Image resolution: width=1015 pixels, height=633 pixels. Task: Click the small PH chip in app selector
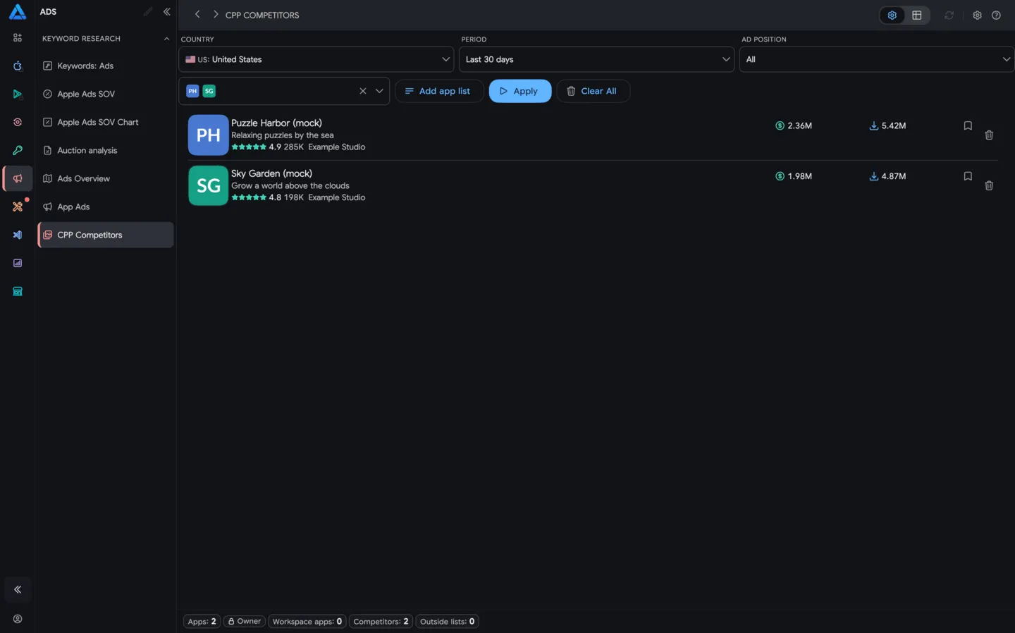[192, 91]
